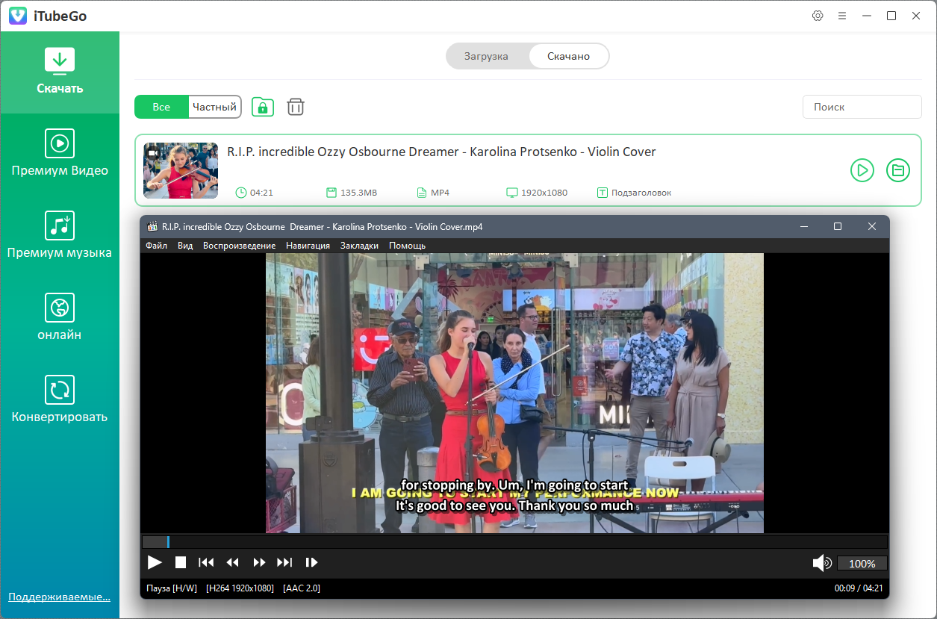
Task: Maximize the media player window
Action: coord(838,226)
